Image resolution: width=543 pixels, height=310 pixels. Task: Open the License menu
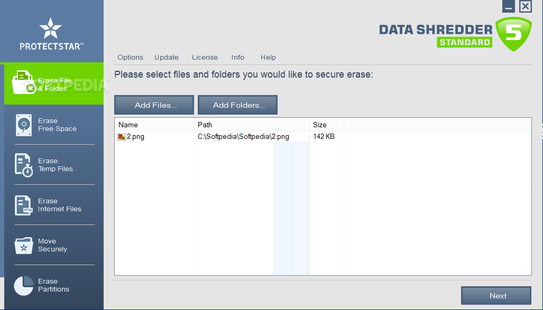pyautogui.click(x=205, y=58)
